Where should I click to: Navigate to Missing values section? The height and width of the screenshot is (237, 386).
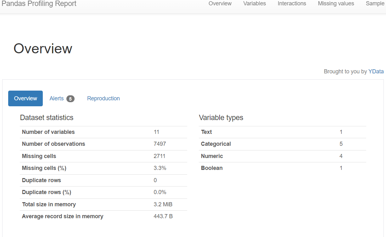pyautogui.click(x=336, y=3)
